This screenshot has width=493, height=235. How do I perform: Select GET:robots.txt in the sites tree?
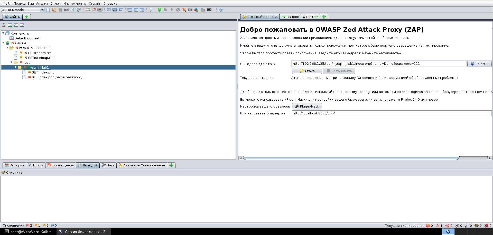pyautogui.click(x=39, y=53)
